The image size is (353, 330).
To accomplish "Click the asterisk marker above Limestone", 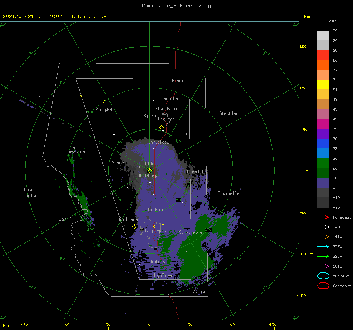I will [74, 148].
